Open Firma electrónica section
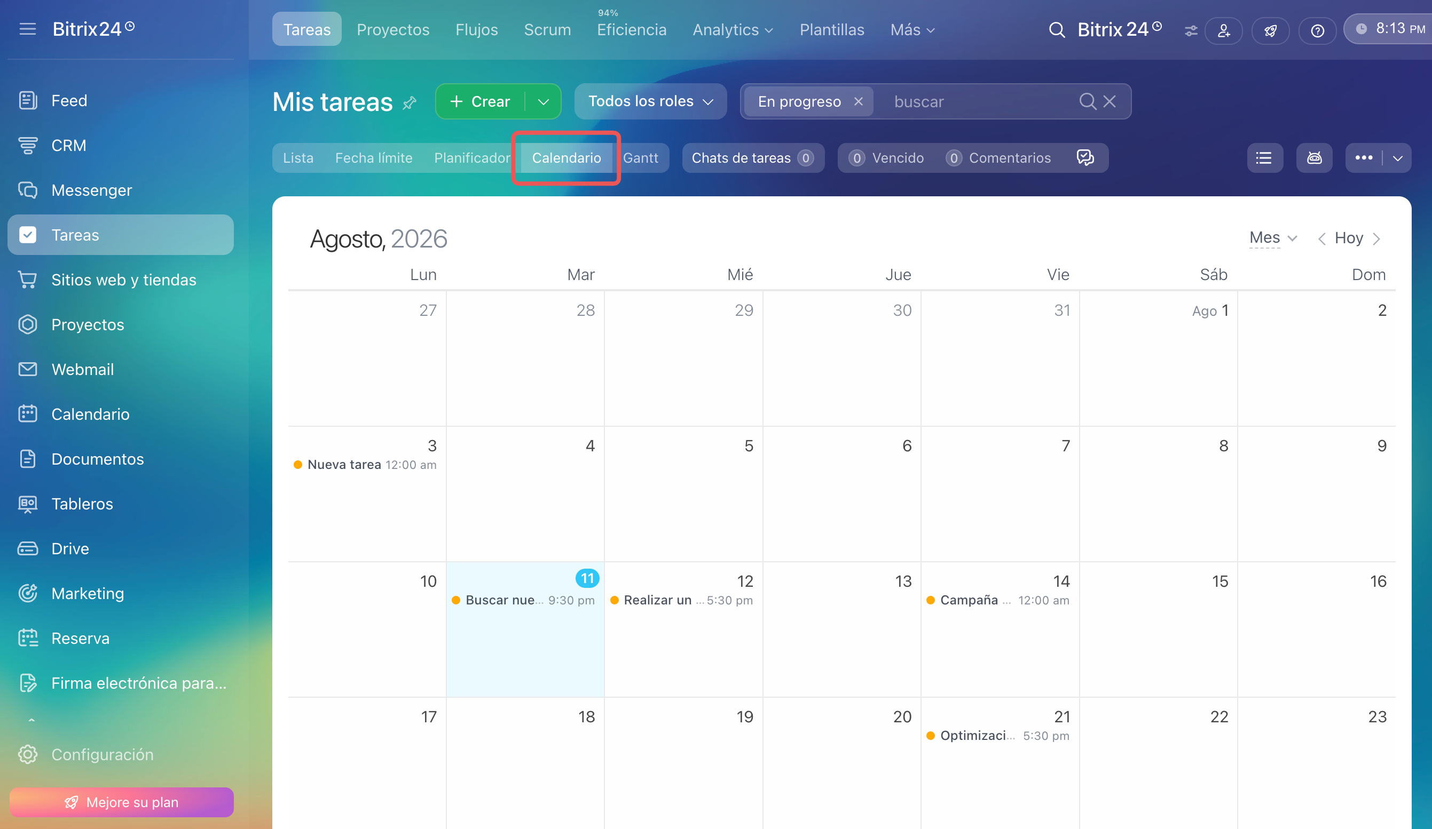This screenshot has width=1432, height=829. click(x=139, y=684)
